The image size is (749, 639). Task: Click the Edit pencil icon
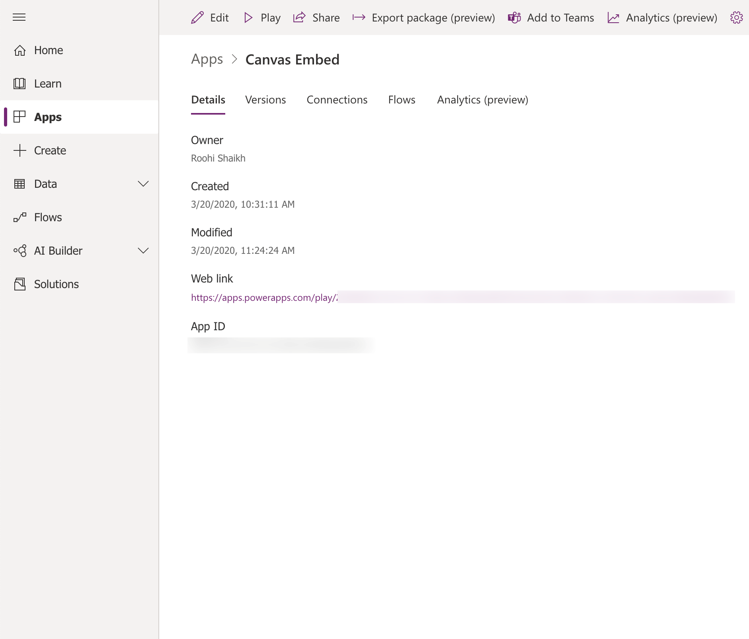pos(197,18)
